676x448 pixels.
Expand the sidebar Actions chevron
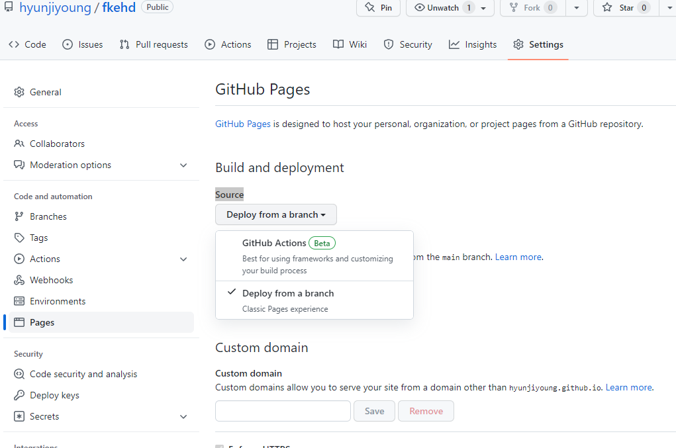tap(183, 259)
